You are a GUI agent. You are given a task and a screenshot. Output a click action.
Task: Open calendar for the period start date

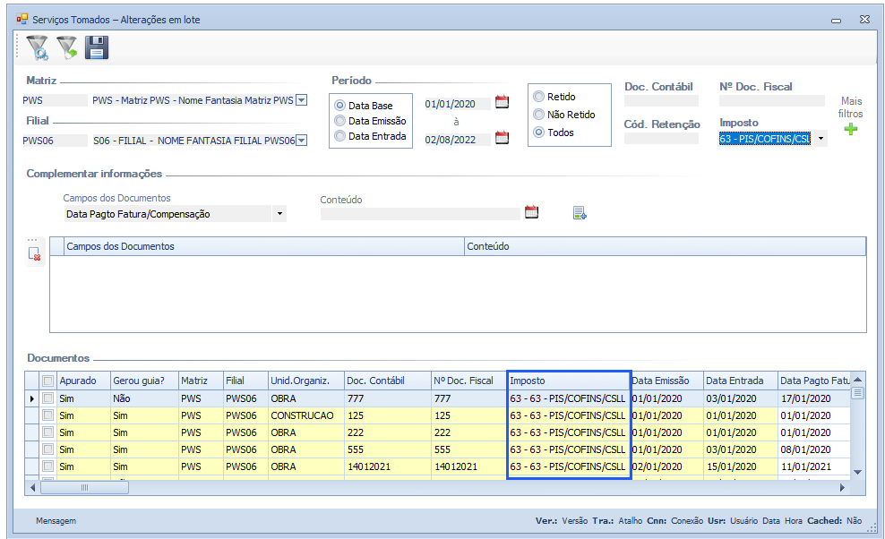(x=502, y=102)
